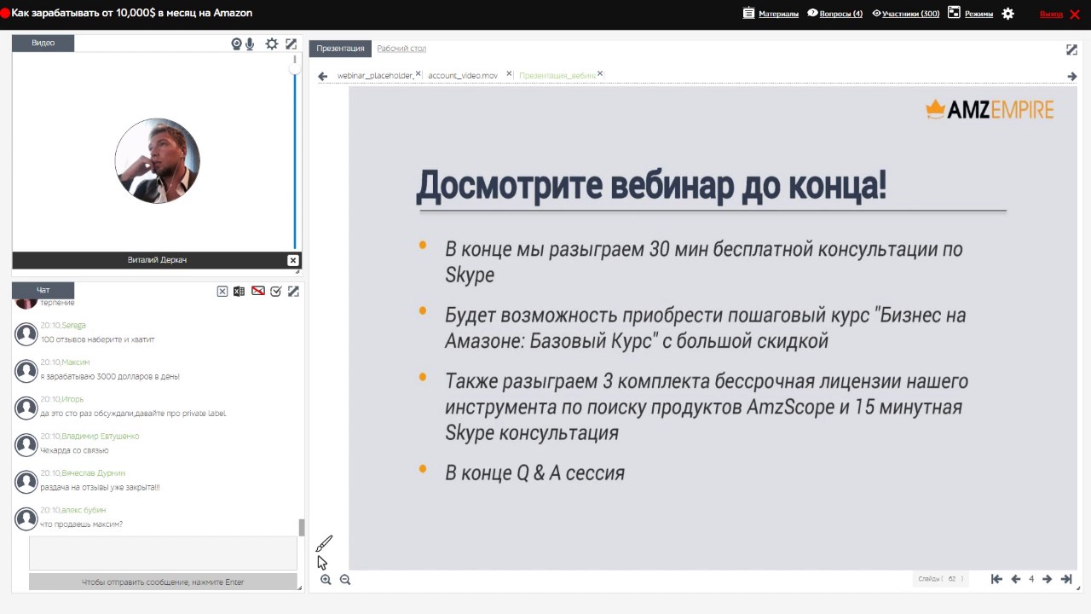This screenshot has height=614, width=1091.
Task: Clear chat with the X box icon
Action: pos(222,292)
